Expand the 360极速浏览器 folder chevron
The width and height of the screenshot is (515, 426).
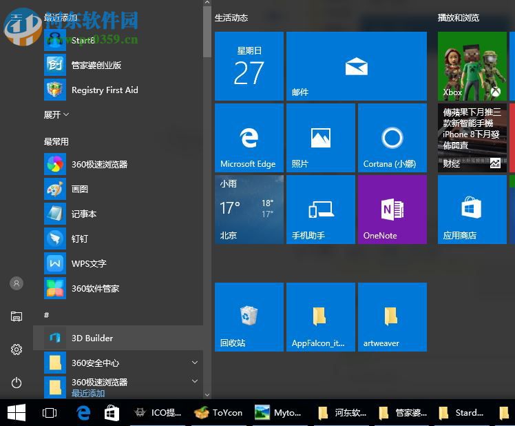(195, 381)
